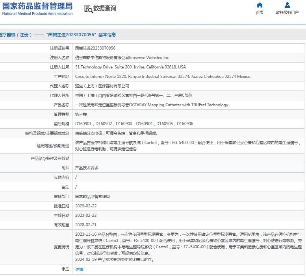Click the 生产地址 row label
Image resolution: width=306 pixels, height=277 pixels.
[61, 77]
